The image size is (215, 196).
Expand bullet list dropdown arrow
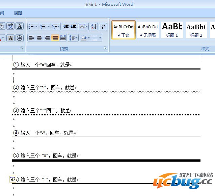pyautogui.click(x=36, y=26)
